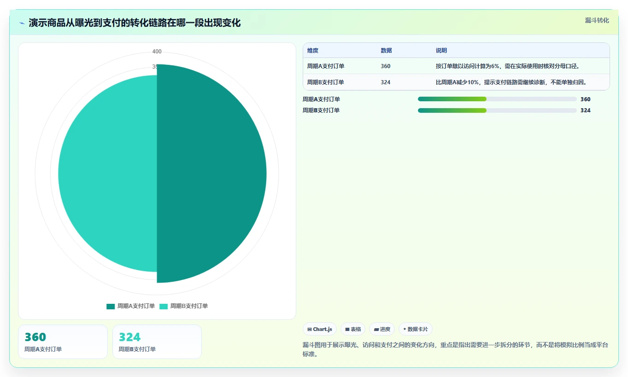
Task: Click the dark teal 周期A pie segment
Action: pos(212,174)
